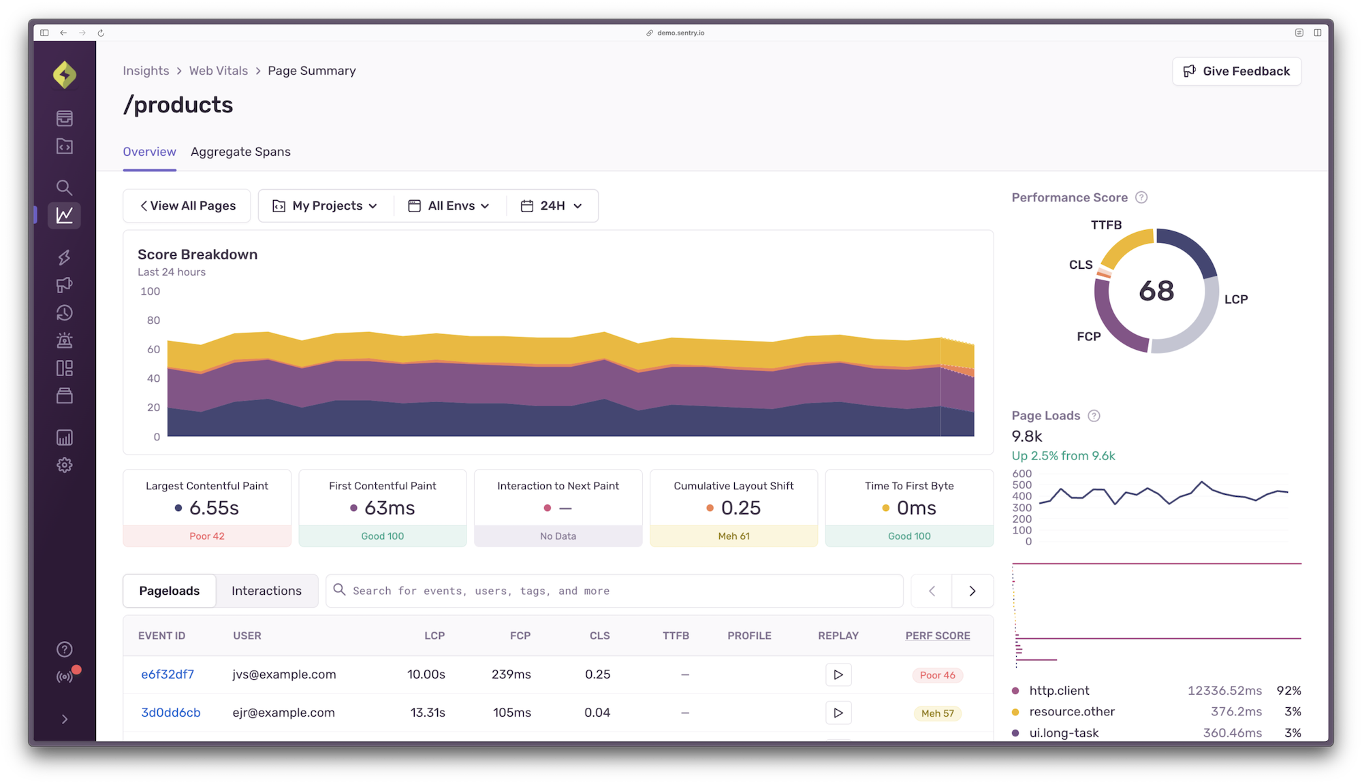Toggle the Pageloads view button
The width and height of the screenshot is (1362, 784).
click(x=168, y=589)
